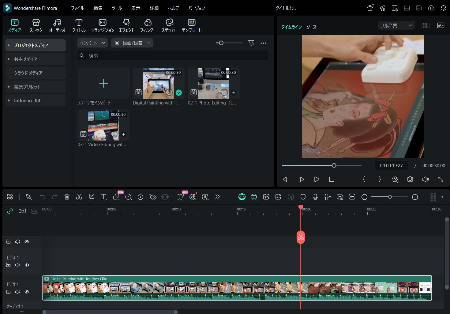
Task: Click the delete trash icon in timeline toolbar
Action: pyautogui.click(x=67, y=197)
